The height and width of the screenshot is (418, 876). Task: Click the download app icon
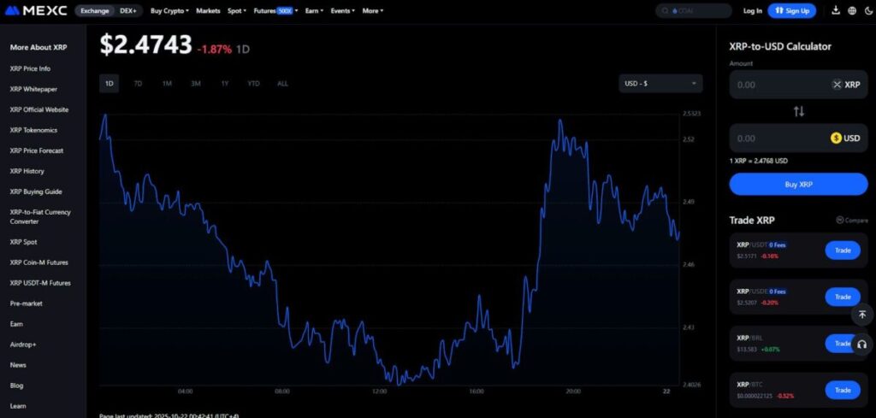tap(833, 11)
